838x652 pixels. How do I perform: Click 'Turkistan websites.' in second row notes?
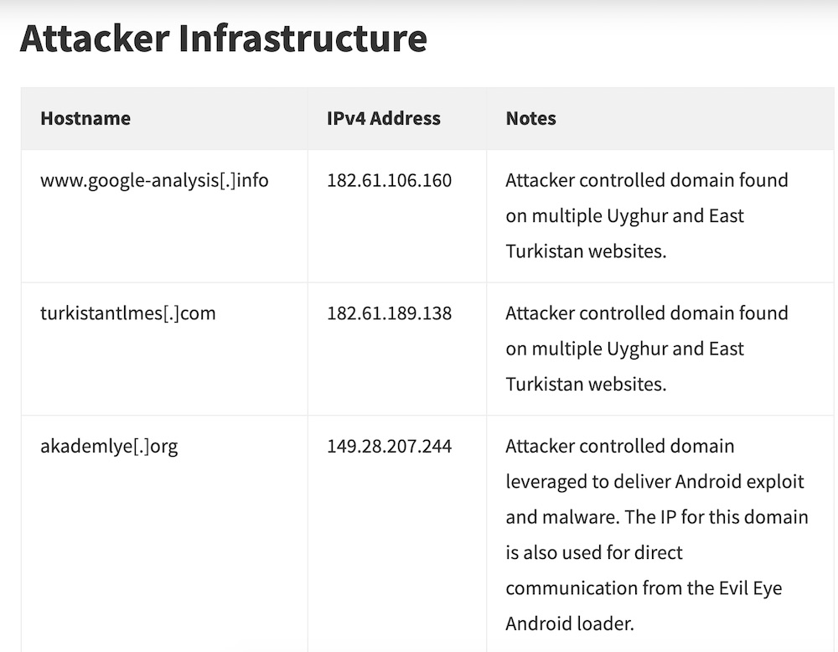[x=587, y=385]
